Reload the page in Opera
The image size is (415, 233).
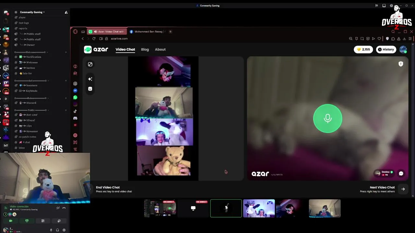[94, 39]
